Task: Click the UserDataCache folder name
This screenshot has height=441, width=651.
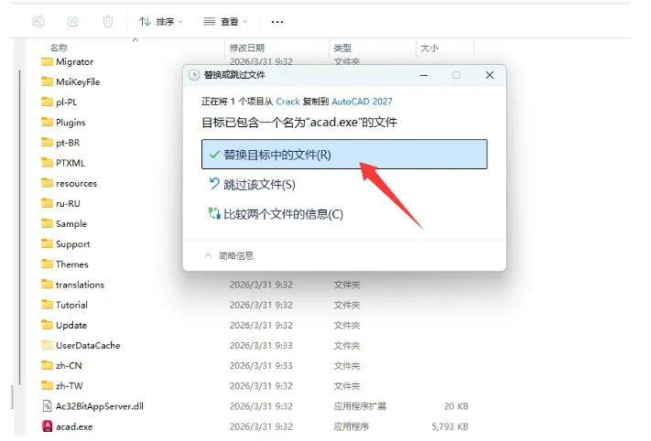Action: tap(88, 345)
